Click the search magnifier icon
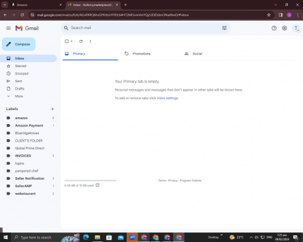 pos(66,28)
